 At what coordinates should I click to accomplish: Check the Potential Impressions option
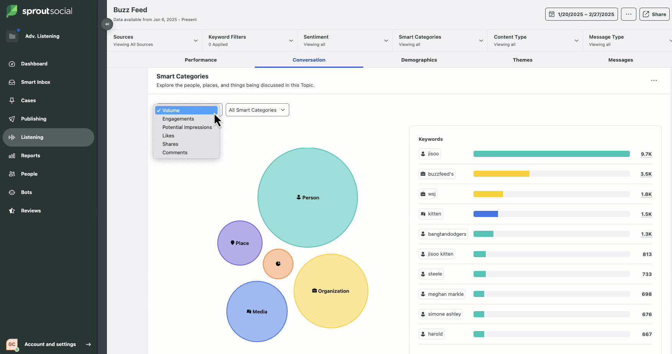[187, 127]
